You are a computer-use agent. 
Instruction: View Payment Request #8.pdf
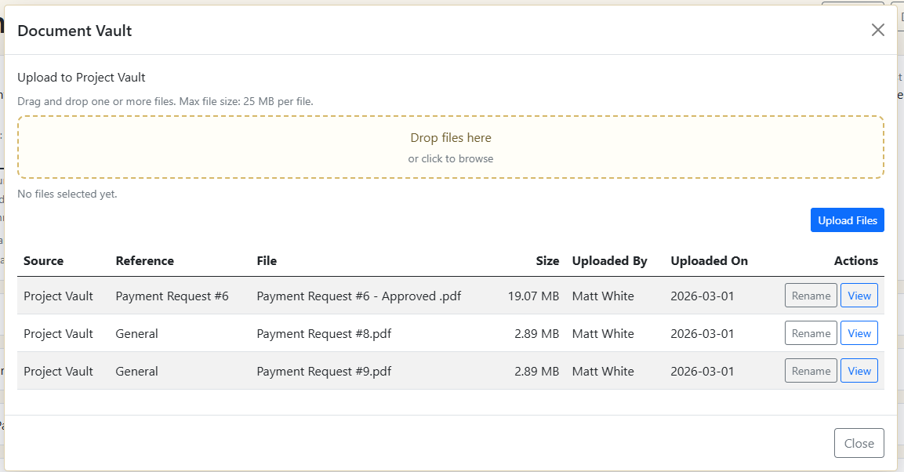click(859, 333)
